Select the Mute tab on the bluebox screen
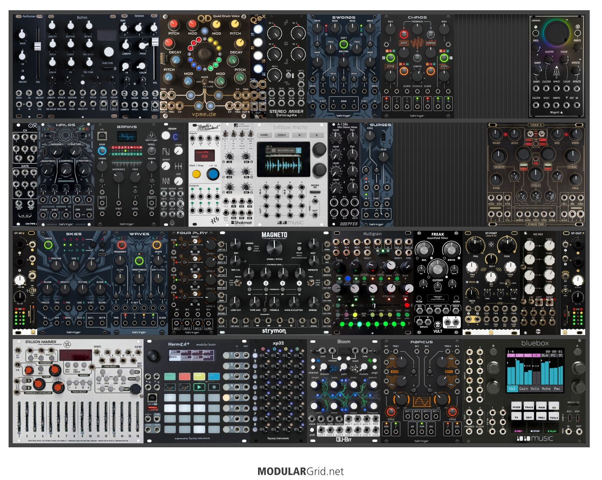 [x=546, y=388]
